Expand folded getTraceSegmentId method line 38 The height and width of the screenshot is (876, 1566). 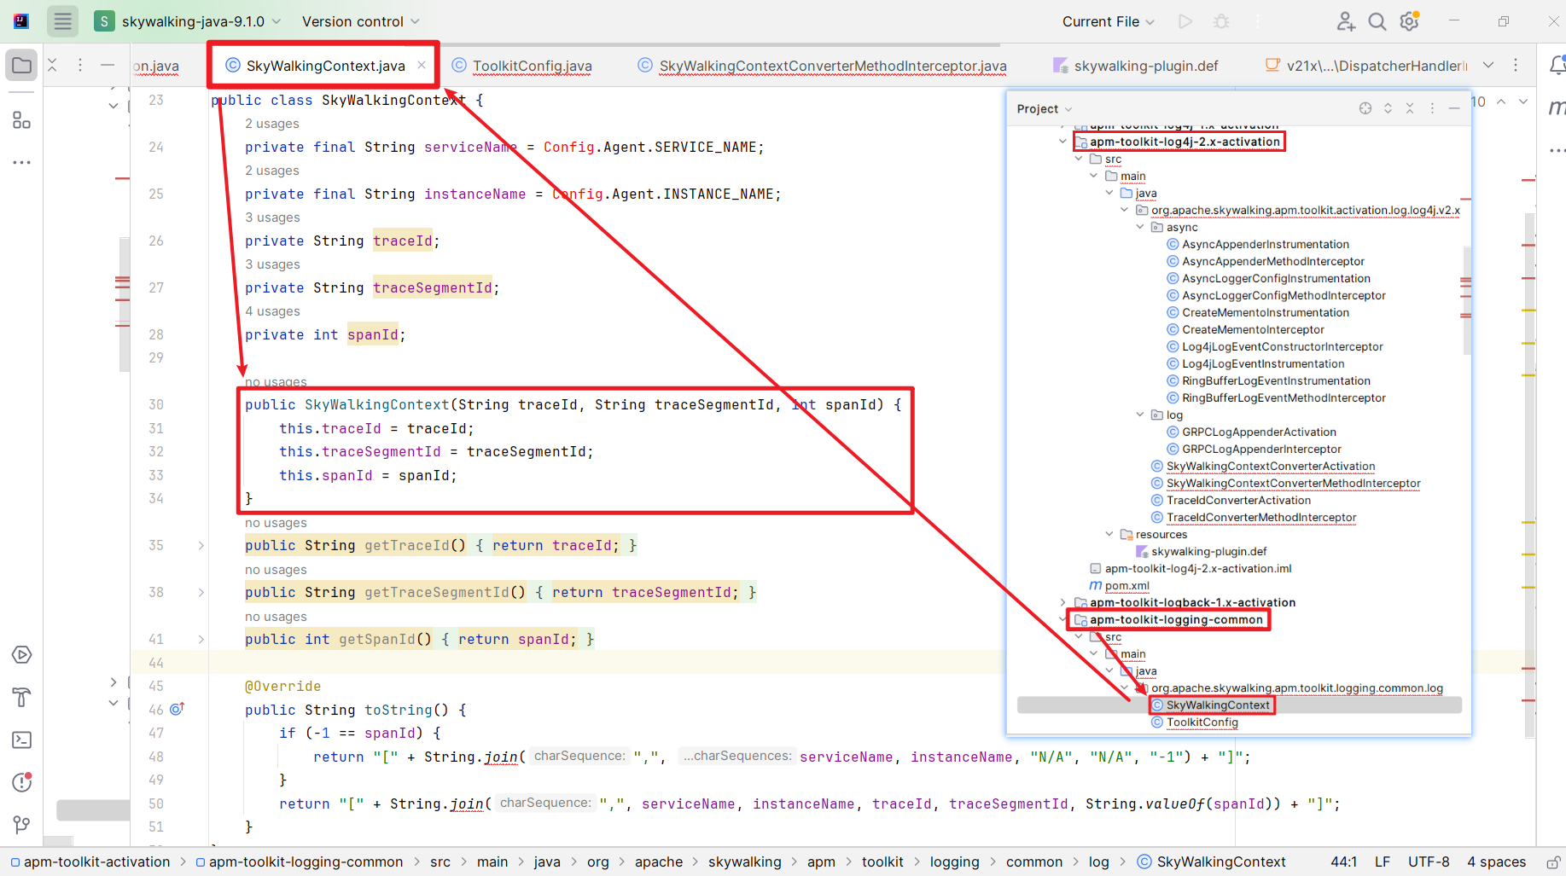201,592
